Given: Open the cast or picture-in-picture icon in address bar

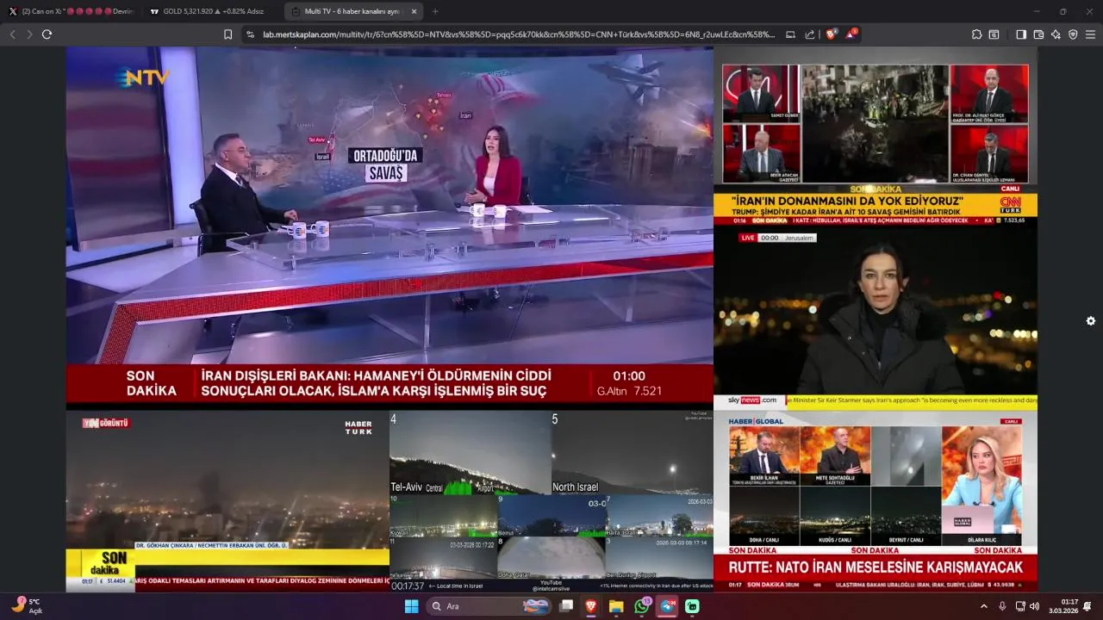Looking at the screenshot, I should (x=790, y=34).
